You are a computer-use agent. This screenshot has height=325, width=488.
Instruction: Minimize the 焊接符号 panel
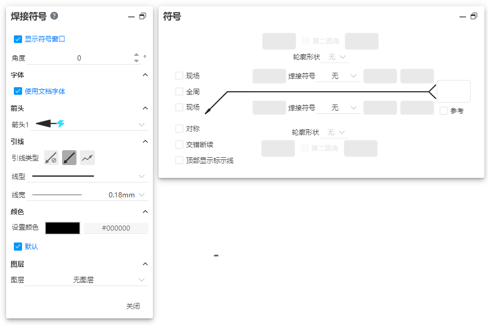[131, 17]
